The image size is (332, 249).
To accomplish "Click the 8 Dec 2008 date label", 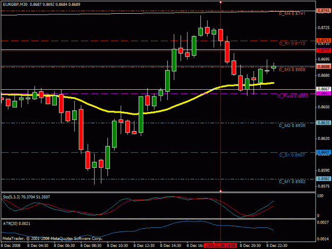I will pyautogui.click(x=11, y=246).
